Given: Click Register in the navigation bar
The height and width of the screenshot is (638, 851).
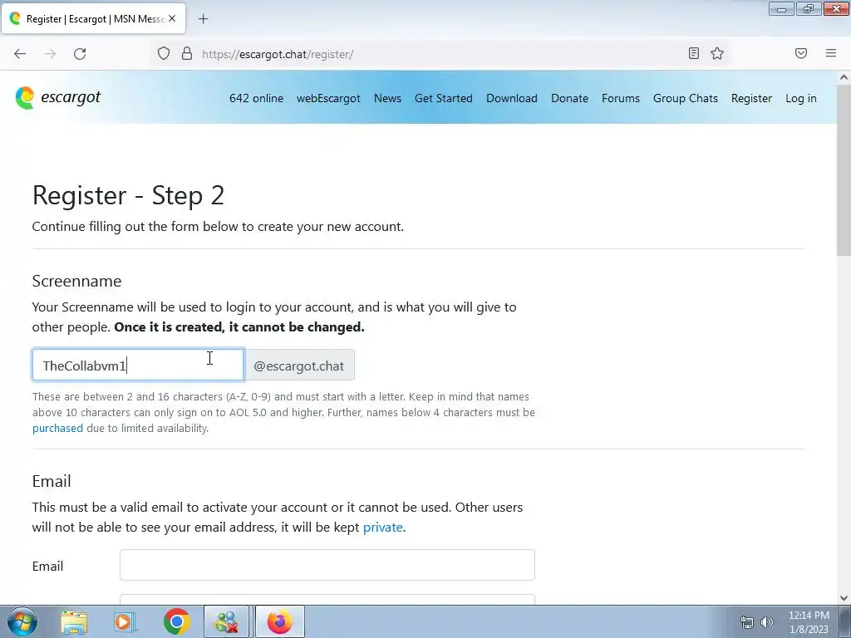Looking at the screenshot, I should [x=751, y=98].
